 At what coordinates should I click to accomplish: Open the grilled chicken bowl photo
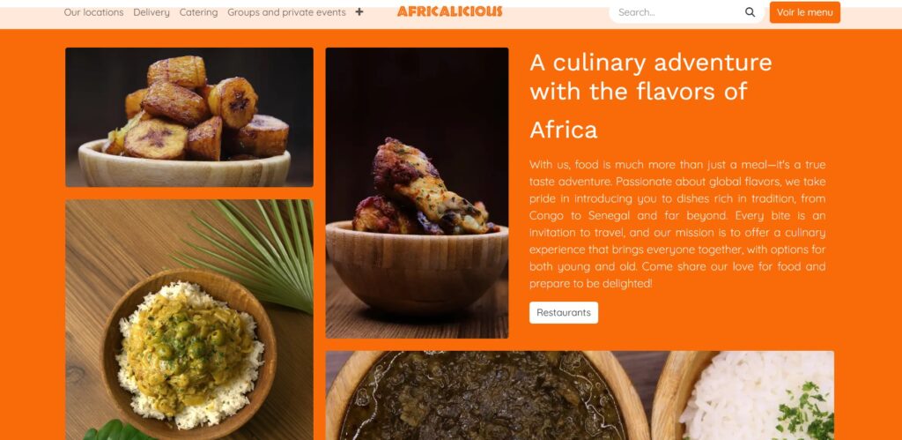tap(417, 193)
